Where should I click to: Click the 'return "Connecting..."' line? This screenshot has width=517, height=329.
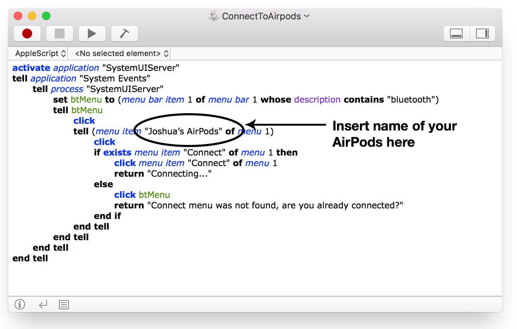tap(163, 173)
